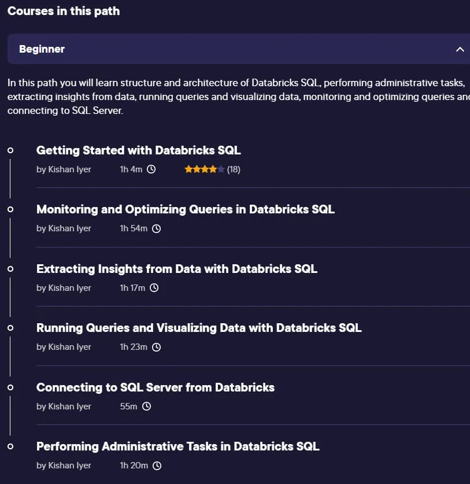
Task: Click the Courses in this path heading
Action: click(64, 11)
